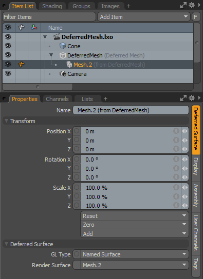Click the Reset transform button
Image resolution: width=203 pixels, height=279 pixels.
point(135,216)
